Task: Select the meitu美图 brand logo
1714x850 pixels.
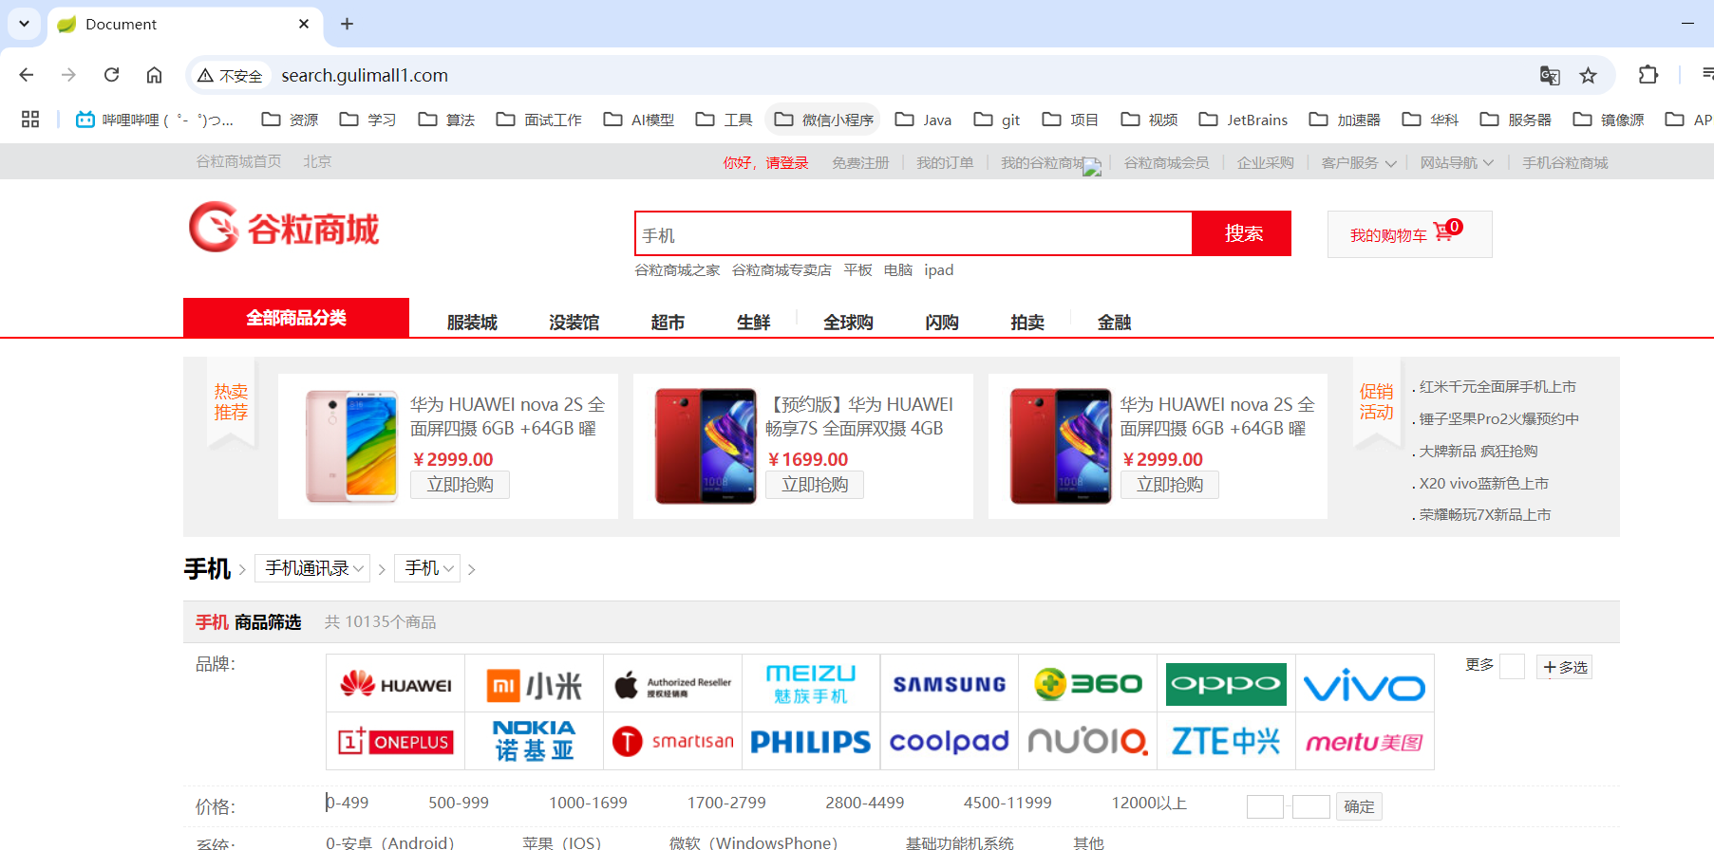Action: [1365, 741]
